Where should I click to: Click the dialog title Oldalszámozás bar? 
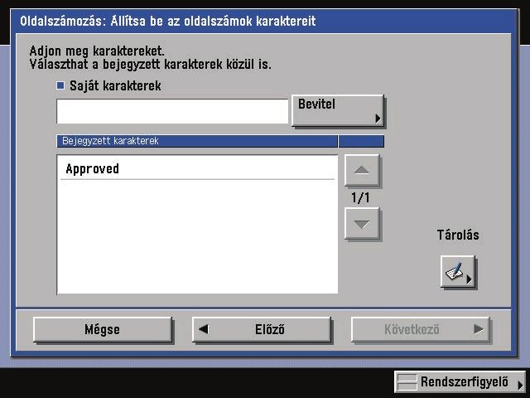(263, 21)
